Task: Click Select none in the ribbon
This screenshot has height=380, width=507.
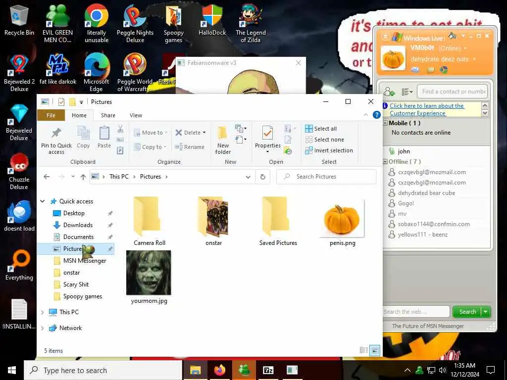Action: coord(325,140)
